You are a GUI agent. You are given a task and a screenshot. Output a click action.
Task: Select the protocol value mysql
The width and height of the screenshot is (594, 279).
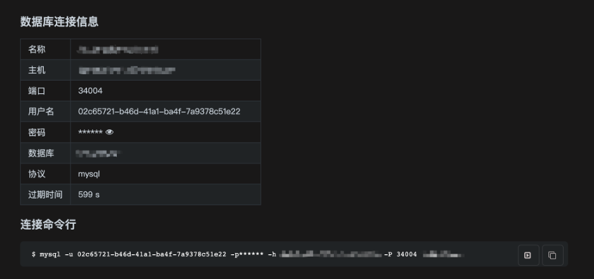pyautogui.click(x=89, y=174)
